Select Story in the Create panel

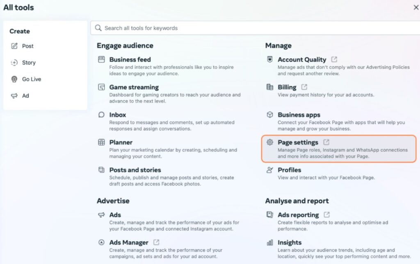[x=29, y=63]
